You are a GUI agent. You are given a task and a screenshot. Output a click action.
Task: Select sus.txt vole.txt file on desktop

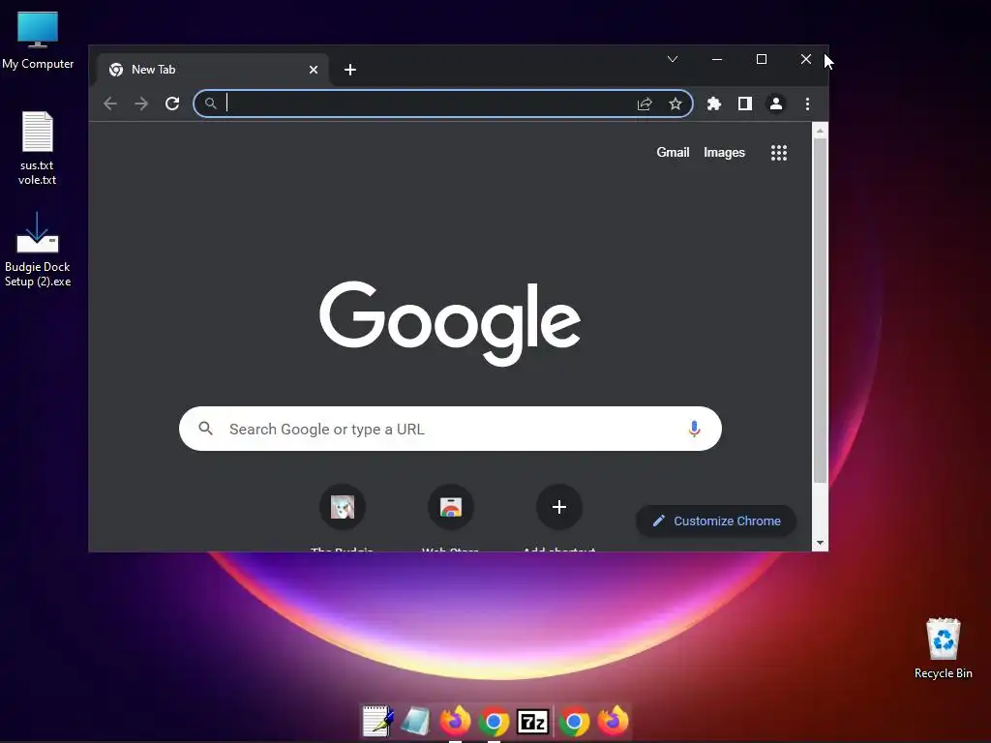tap(38, 149)
